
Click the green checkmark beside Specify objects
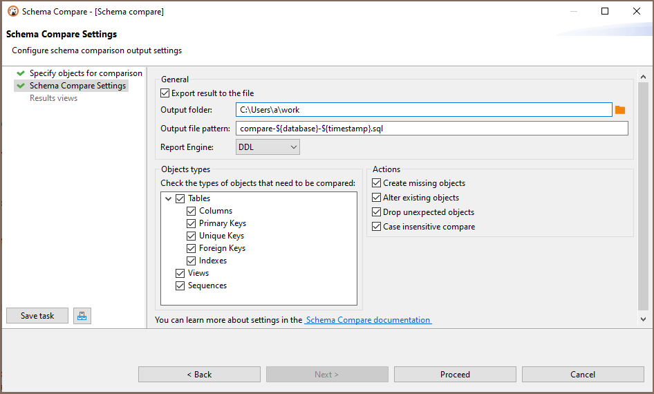point(21,73)
